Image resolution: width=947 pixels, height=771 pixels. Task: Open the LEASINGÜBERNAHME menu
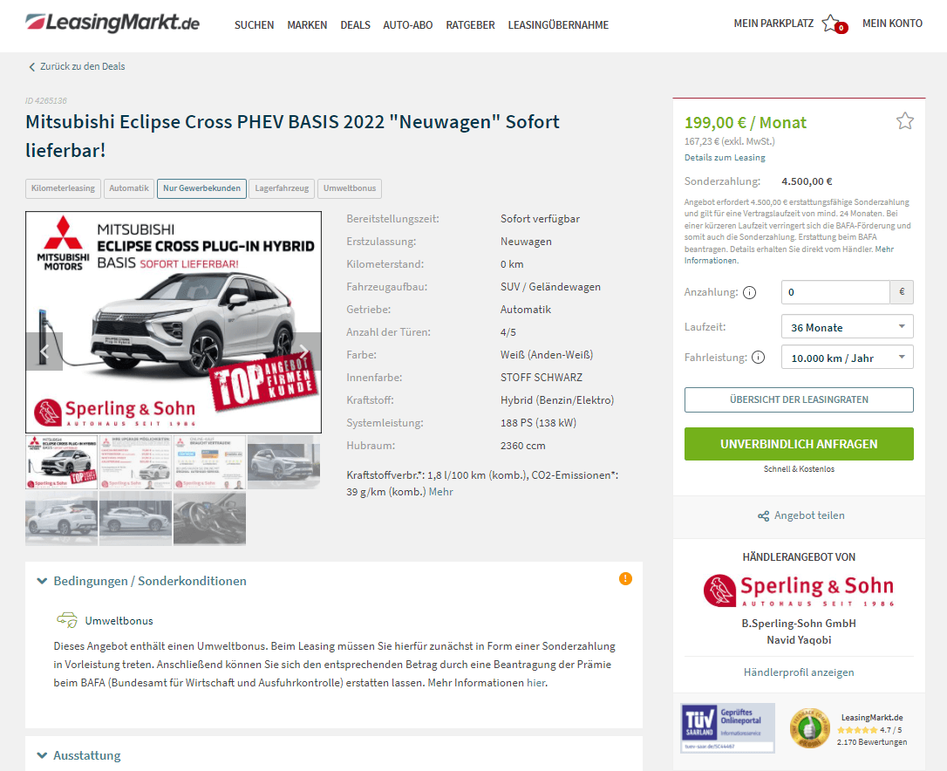558,24
